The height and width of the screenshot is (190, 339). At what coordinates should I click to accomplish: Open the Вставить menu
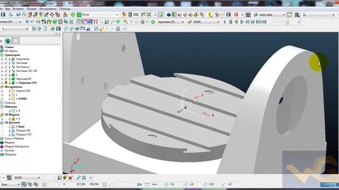[18, 9]
